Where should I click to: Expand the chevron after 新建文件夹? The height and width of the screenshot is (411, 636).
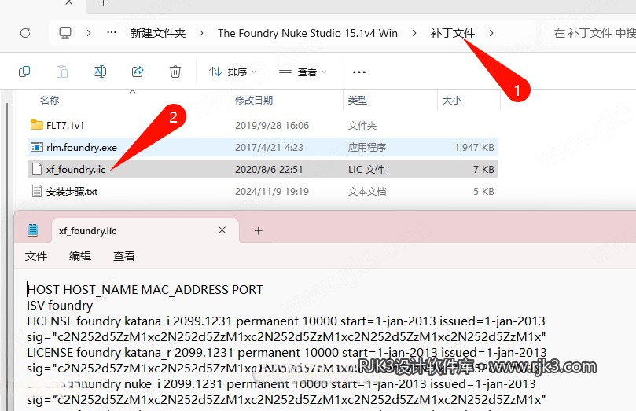coord(200,33)
